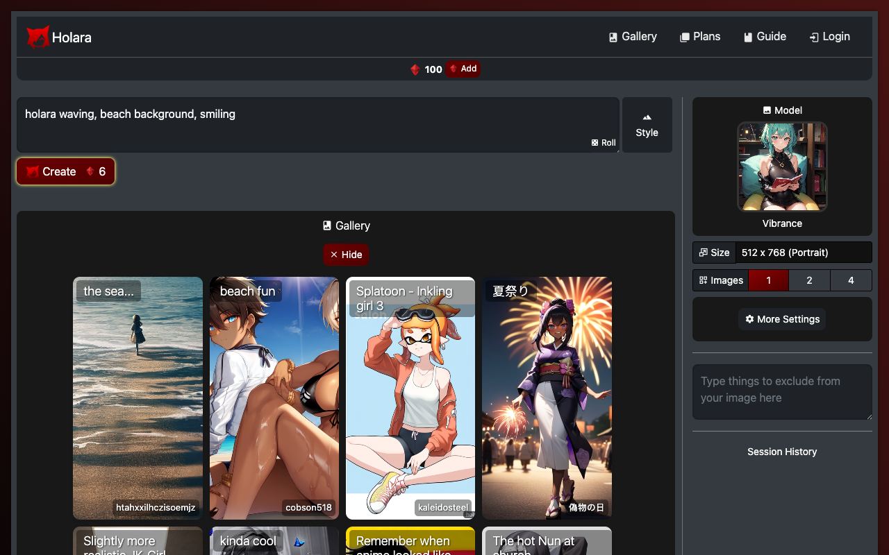Open the 'Remember when anime looked like' card
This screenshot has width=889, height=555.
[x=410, y=541]
